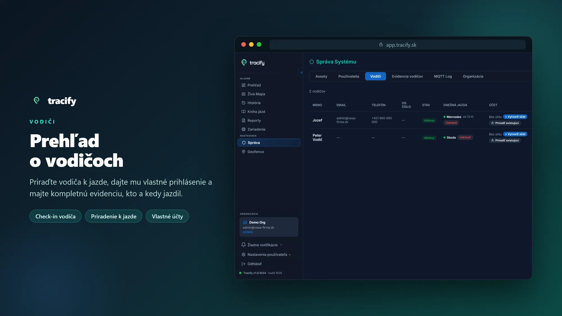Image resolution: width=562 pixels, height=316 pixels.
Task: Open Zariadenie chip icon in sidebar
Action: (243, 129)
